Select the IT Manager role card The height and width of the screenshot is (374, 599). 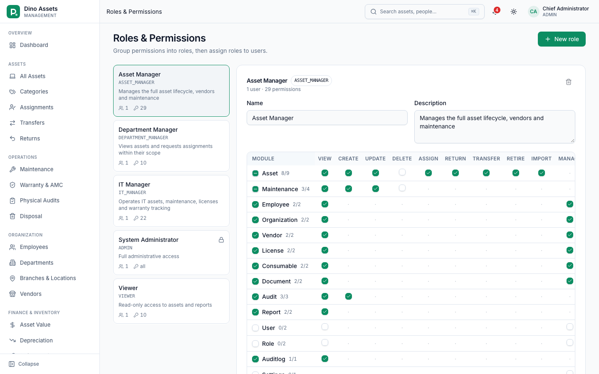[x=171, y=201]
